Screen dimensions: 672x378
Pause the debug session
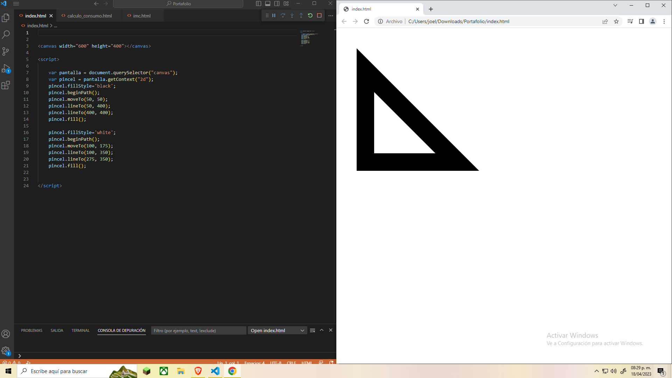[x=274, y=15]
